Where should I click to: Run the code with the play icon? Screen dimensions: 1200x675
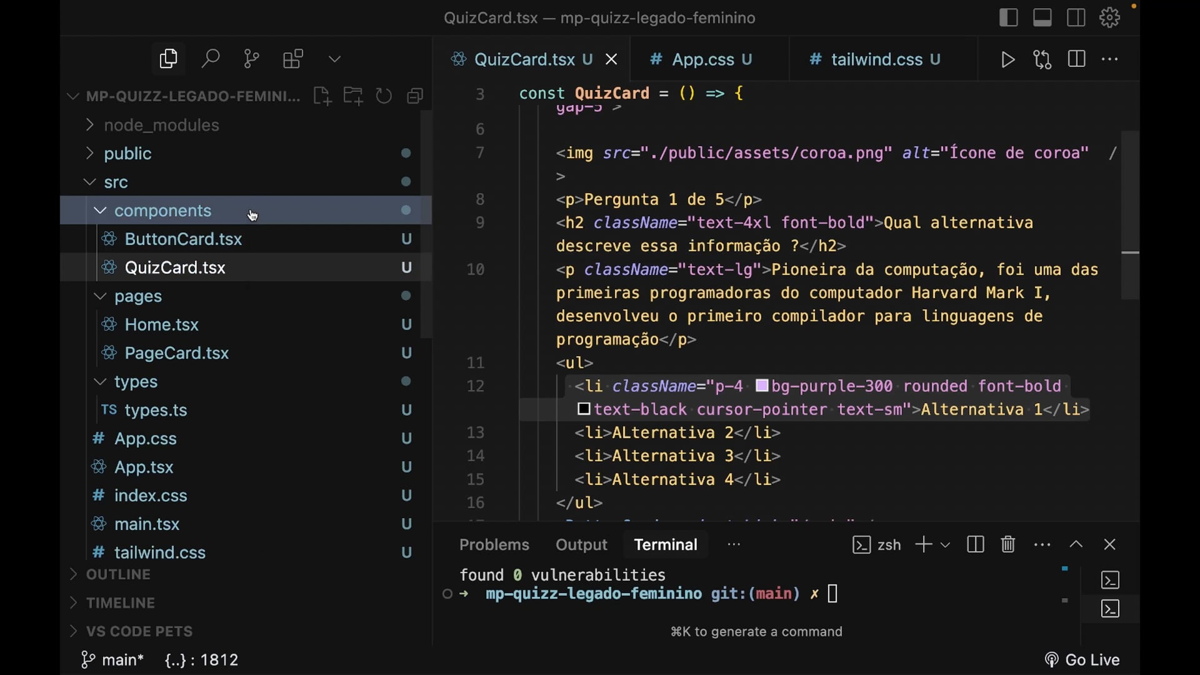click(1007, 60)
